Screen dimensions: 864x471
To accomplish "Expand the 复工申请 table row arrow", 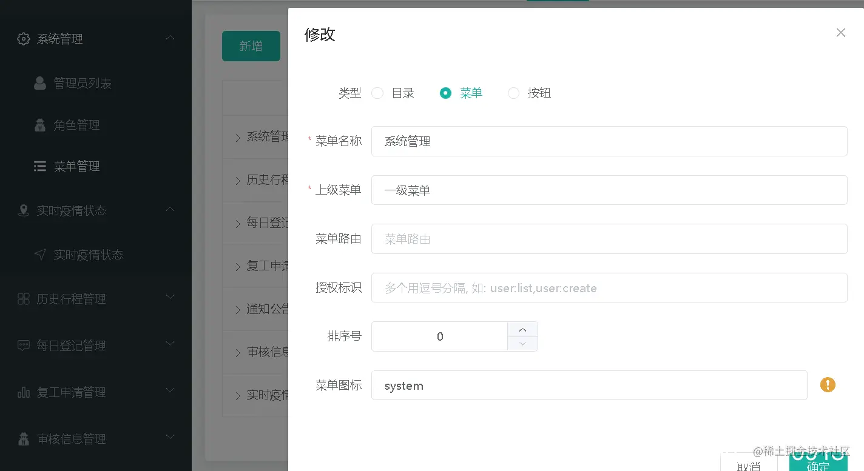I will [x=238, y=267].
